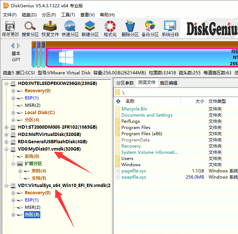The image size is (238, 234).
Task: Expand the 分区(4) node under HD0
Action: click(x=13, y=120)
